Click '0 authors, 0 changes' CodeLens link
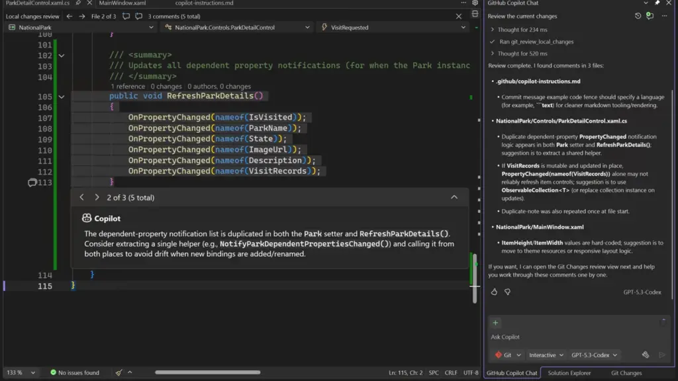The image size is (678, 381). tap(219, 87)
